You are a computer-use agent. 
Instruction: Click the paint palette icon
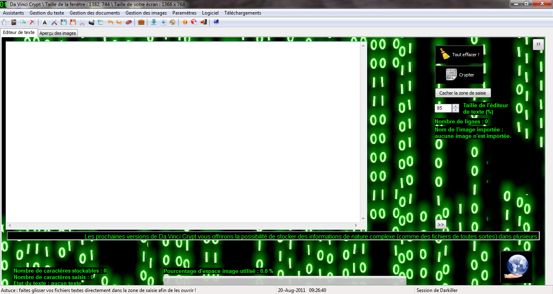point(172,22)
